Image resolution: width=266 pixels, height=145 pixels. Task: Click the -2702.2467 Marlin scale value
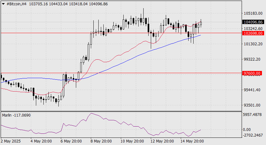click(253, 135)
